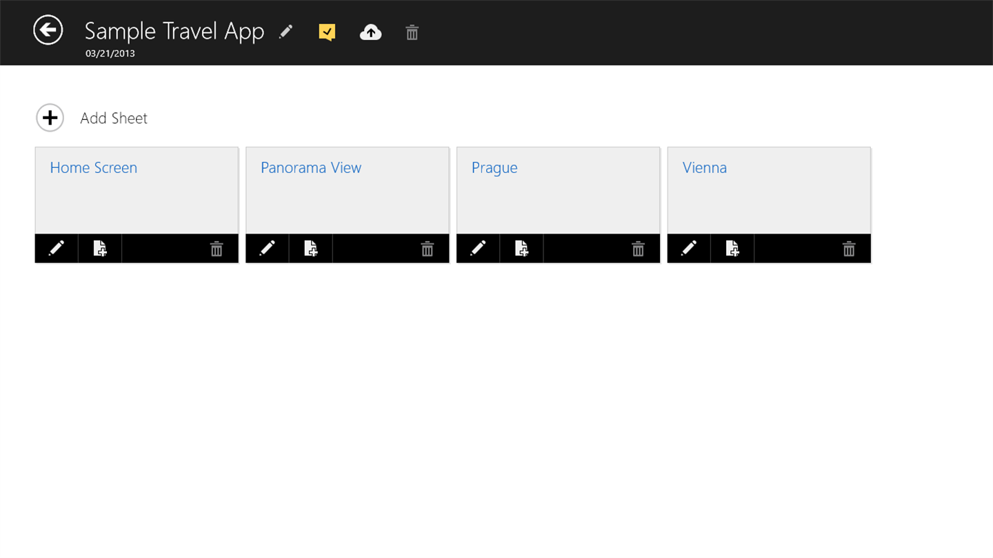
Task: Edit the Prague sheet
Action: coord(478,248)
